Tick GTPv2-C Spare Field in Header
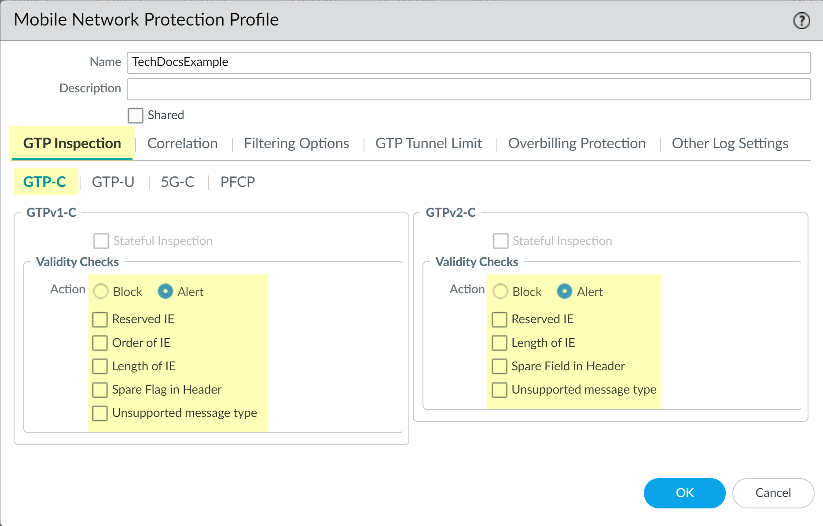The width and height of the screenshot is (823, 526). (x=500, y=366)
